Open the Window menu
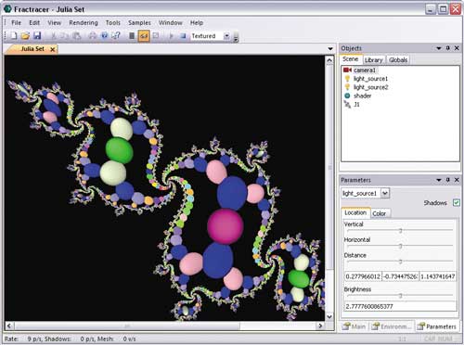Screen dimensions: 464x345 171,22
